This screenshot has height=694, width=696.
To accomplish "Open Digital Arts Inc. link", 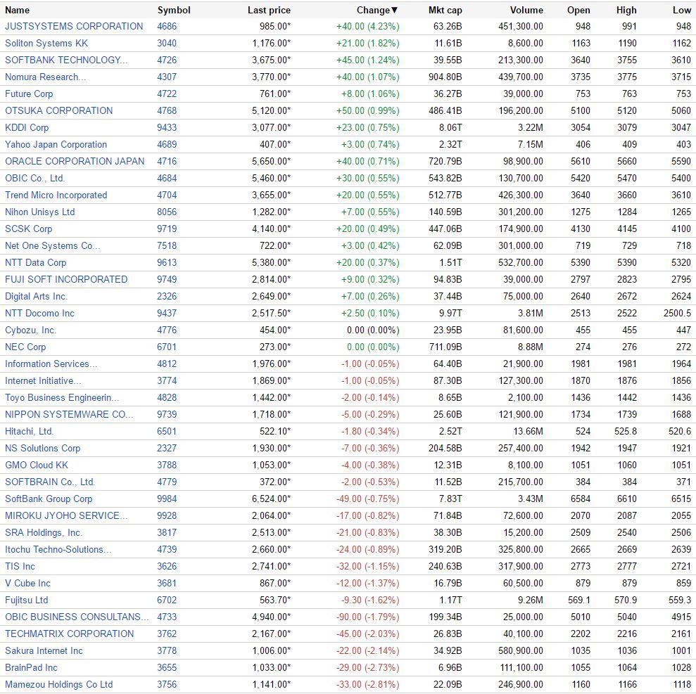I will (x=36, y=296).
